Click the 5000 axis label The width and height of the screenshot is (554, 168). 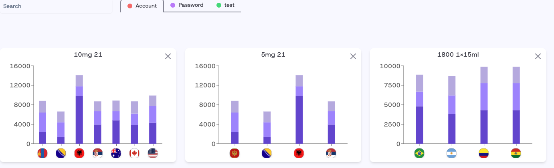pyautogui.click(x=392, y=105)
